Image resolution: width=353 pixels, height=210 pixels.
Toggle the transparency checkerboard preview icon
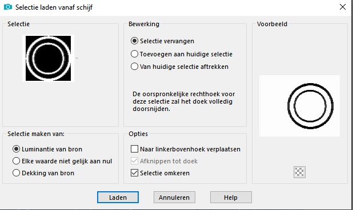point(299,172)
